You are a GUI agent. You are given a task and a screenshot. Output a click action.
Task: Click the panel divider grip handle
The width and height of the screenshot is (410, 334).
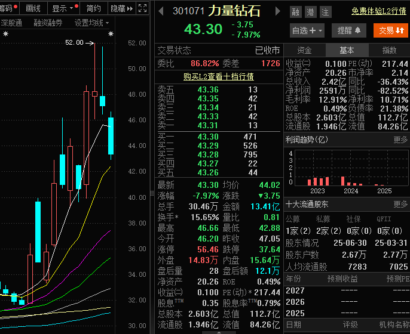tap(152, 193)
